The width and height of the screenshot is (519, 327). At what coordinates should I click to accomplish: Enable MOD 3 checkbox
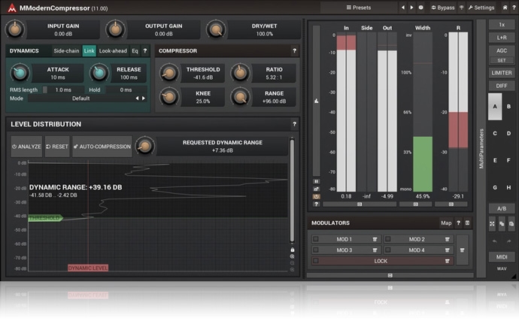pos(316,250)
